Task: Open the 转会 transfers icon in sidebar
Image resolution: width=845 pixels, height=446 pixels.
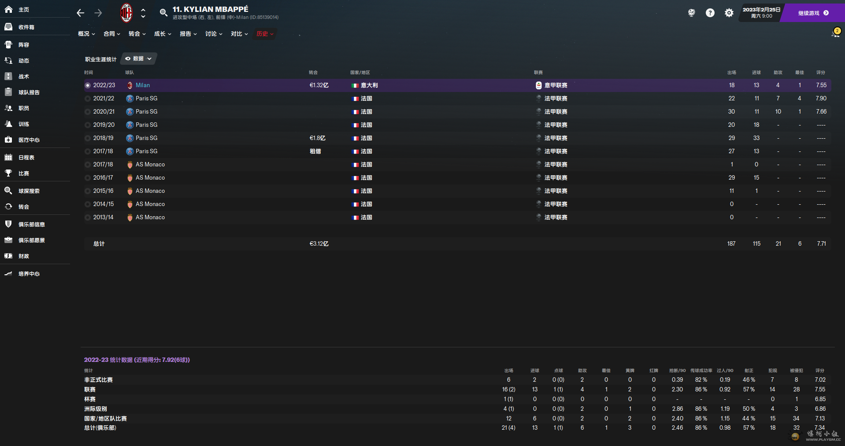Action: [x=8, y=206]
